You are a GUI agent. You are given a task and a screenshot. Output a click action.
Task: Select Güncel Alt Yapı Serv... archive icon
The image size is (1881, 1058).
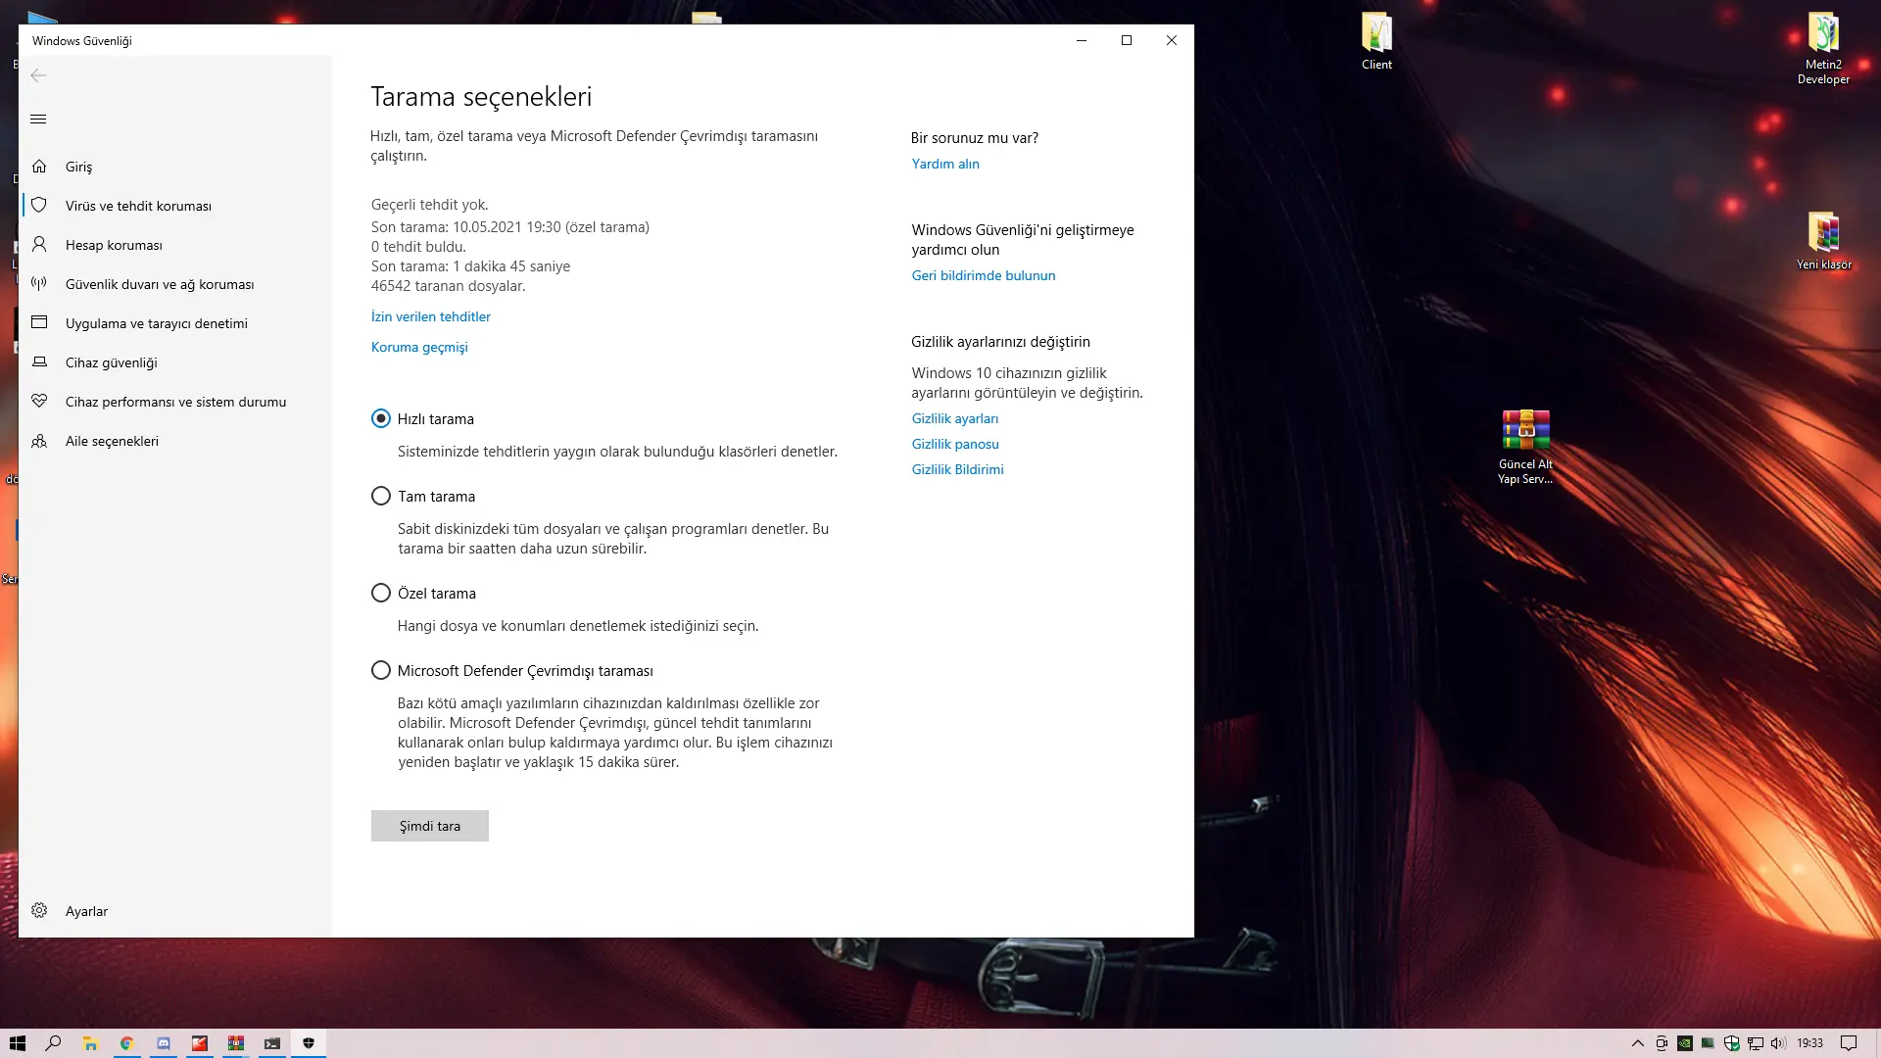coord(1525,448)
